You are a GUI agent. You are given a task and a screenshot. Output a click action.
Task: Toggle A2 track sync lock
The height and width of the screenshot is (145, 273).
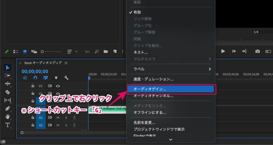(x=50, y=118)
